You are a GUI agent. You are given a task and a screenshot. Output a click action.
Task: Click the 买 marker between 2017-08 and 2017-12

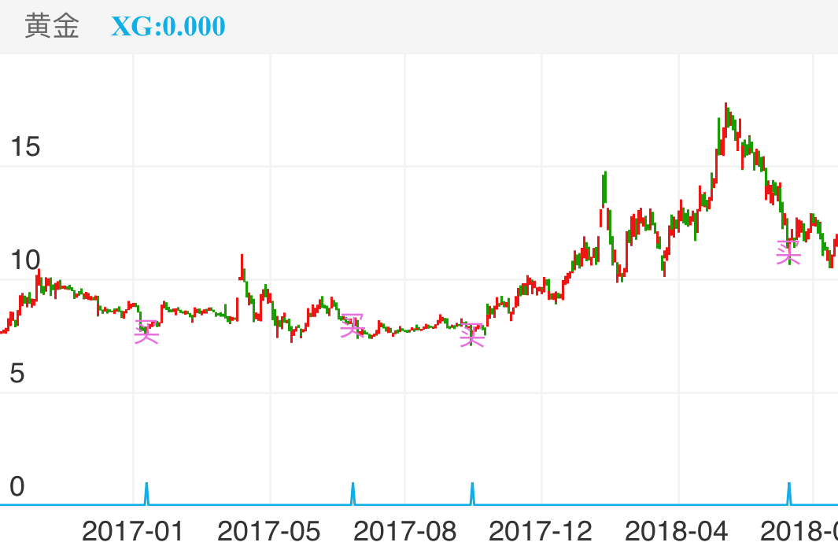(472, 334)
